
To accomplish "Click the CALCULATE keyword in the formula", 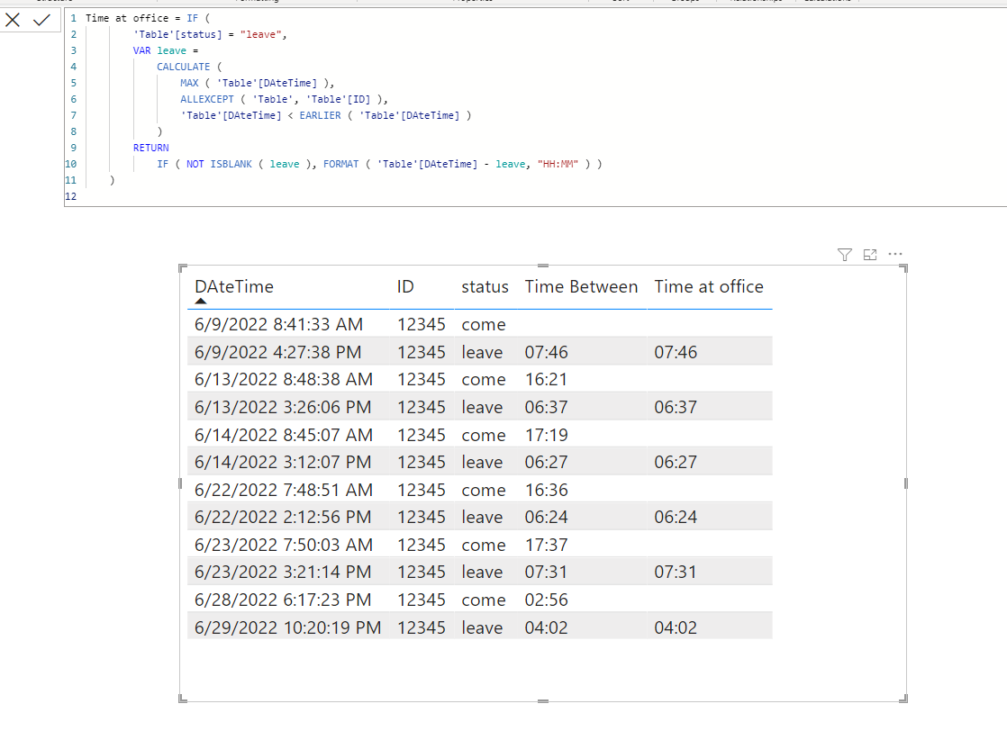I will click(183, 67).
